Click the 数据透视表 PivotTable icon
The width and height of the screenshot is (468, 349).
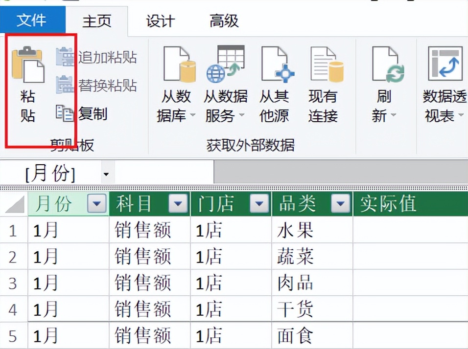pos(445,64)
